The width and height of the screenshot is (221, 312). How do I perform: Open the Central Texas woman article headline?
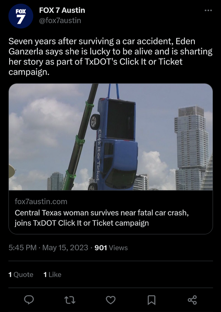[102, 218]
